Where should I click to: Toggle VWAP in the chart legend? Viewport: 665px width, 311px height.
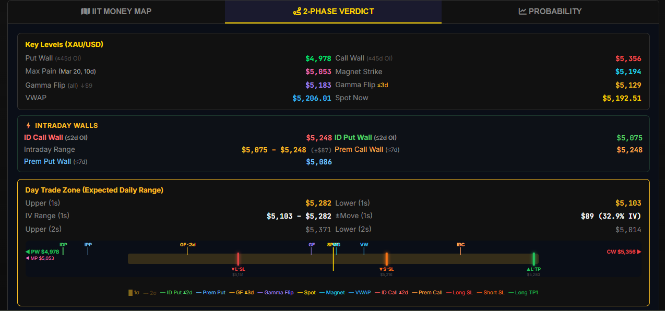click(360, 293)
